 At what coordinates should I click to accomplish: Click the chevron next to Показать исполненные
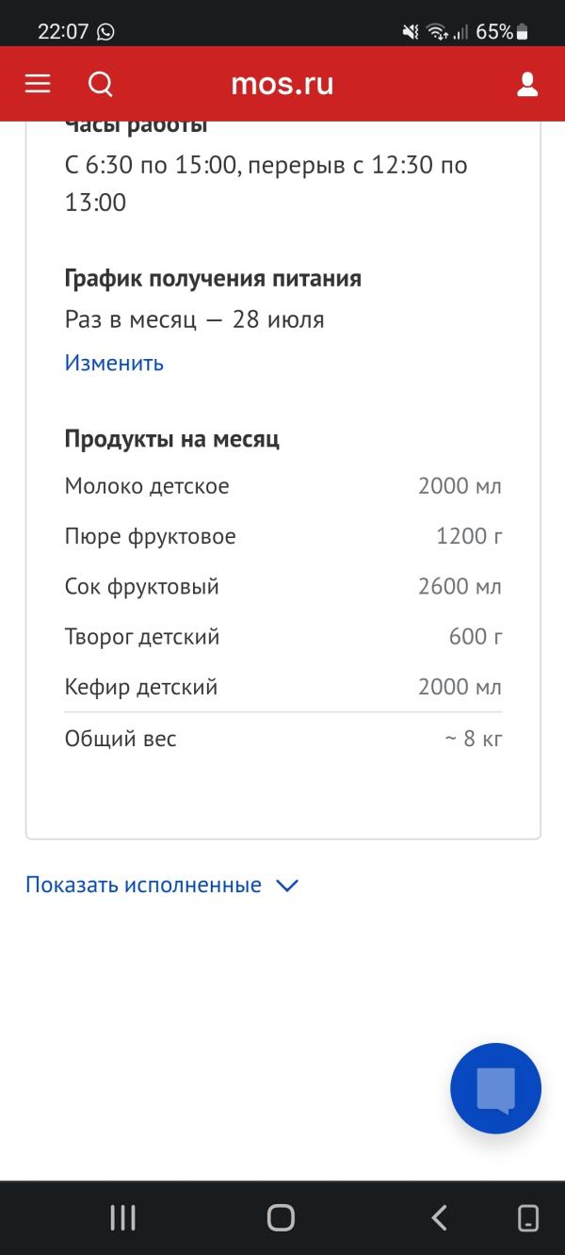tap(287, 885)
